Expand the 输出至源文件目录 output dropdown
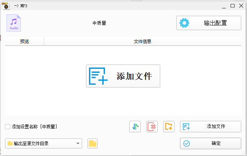The width and height of the screenshot is (247, 156). [x=78, y=143]
